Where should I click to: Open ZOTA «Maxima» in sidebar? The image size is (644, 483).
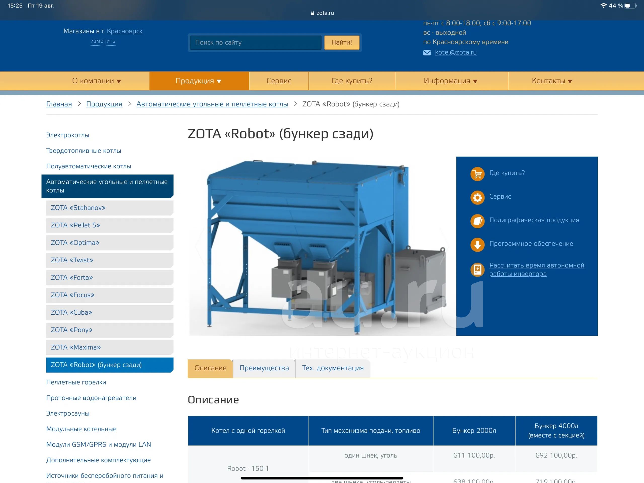[110, 348]
